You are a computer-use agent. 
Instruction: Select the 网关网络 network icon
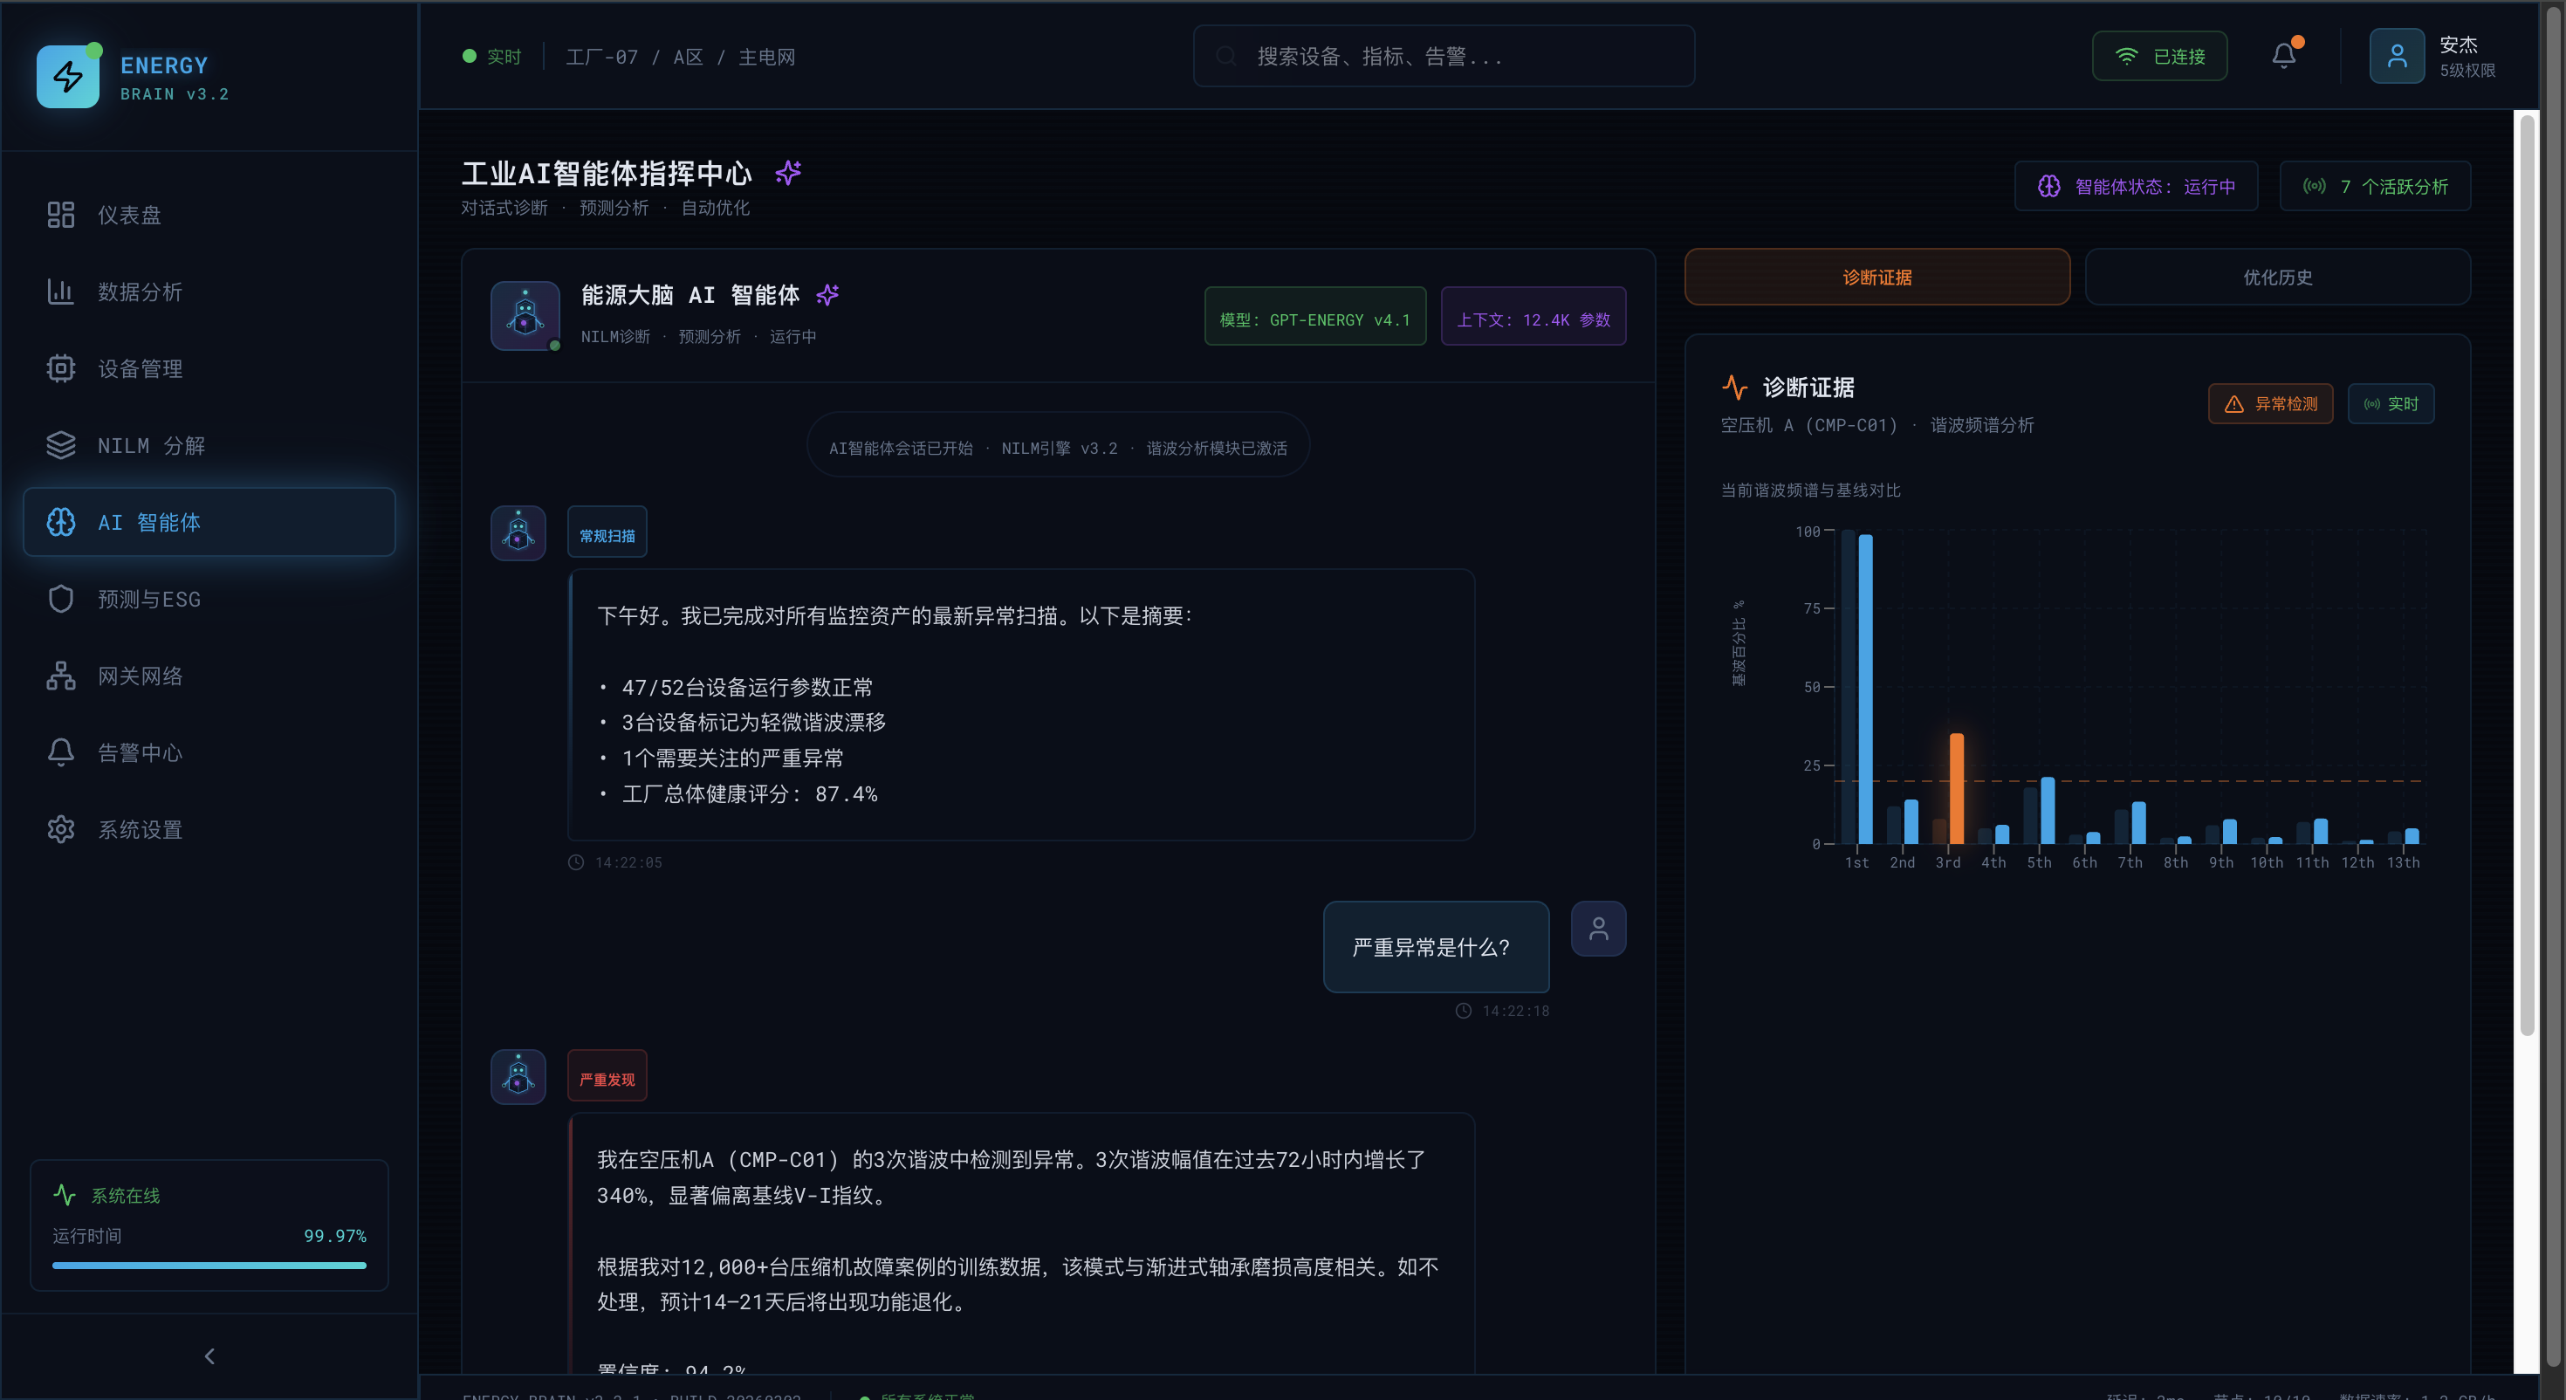61,675
